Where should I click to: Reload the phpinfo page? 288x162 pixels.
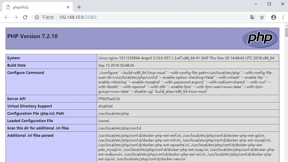[25, 17]
